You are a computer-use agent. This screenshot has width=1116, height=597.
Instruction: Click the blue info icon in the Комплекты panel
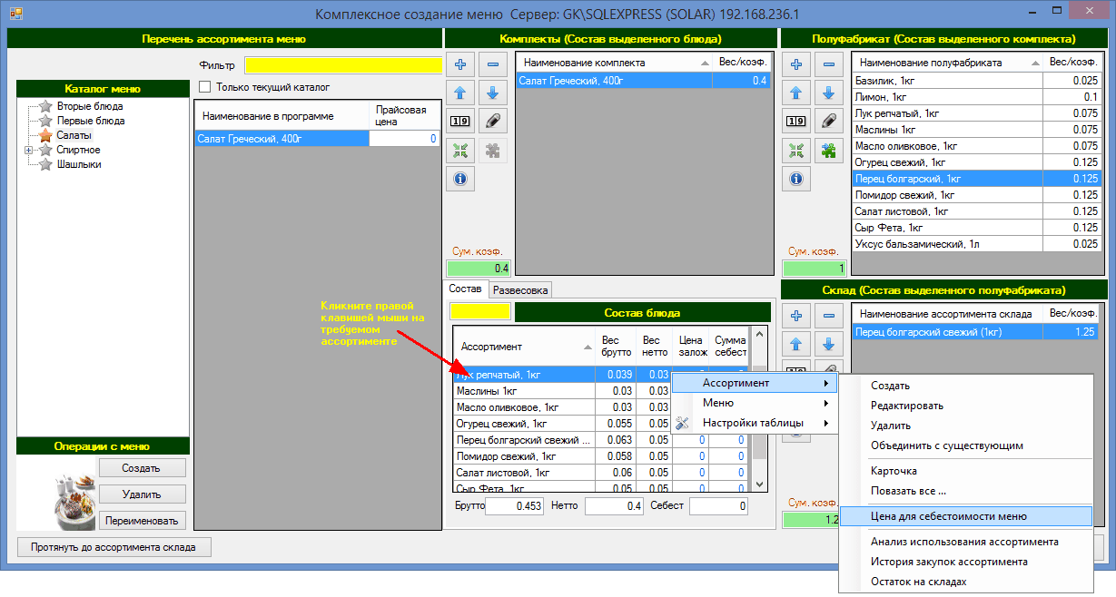(x=460, y=179)
